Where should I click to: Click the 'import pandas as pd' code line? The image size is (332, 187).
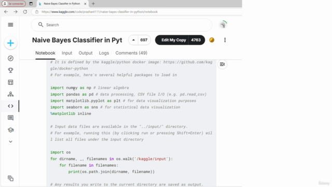point(128,95)
